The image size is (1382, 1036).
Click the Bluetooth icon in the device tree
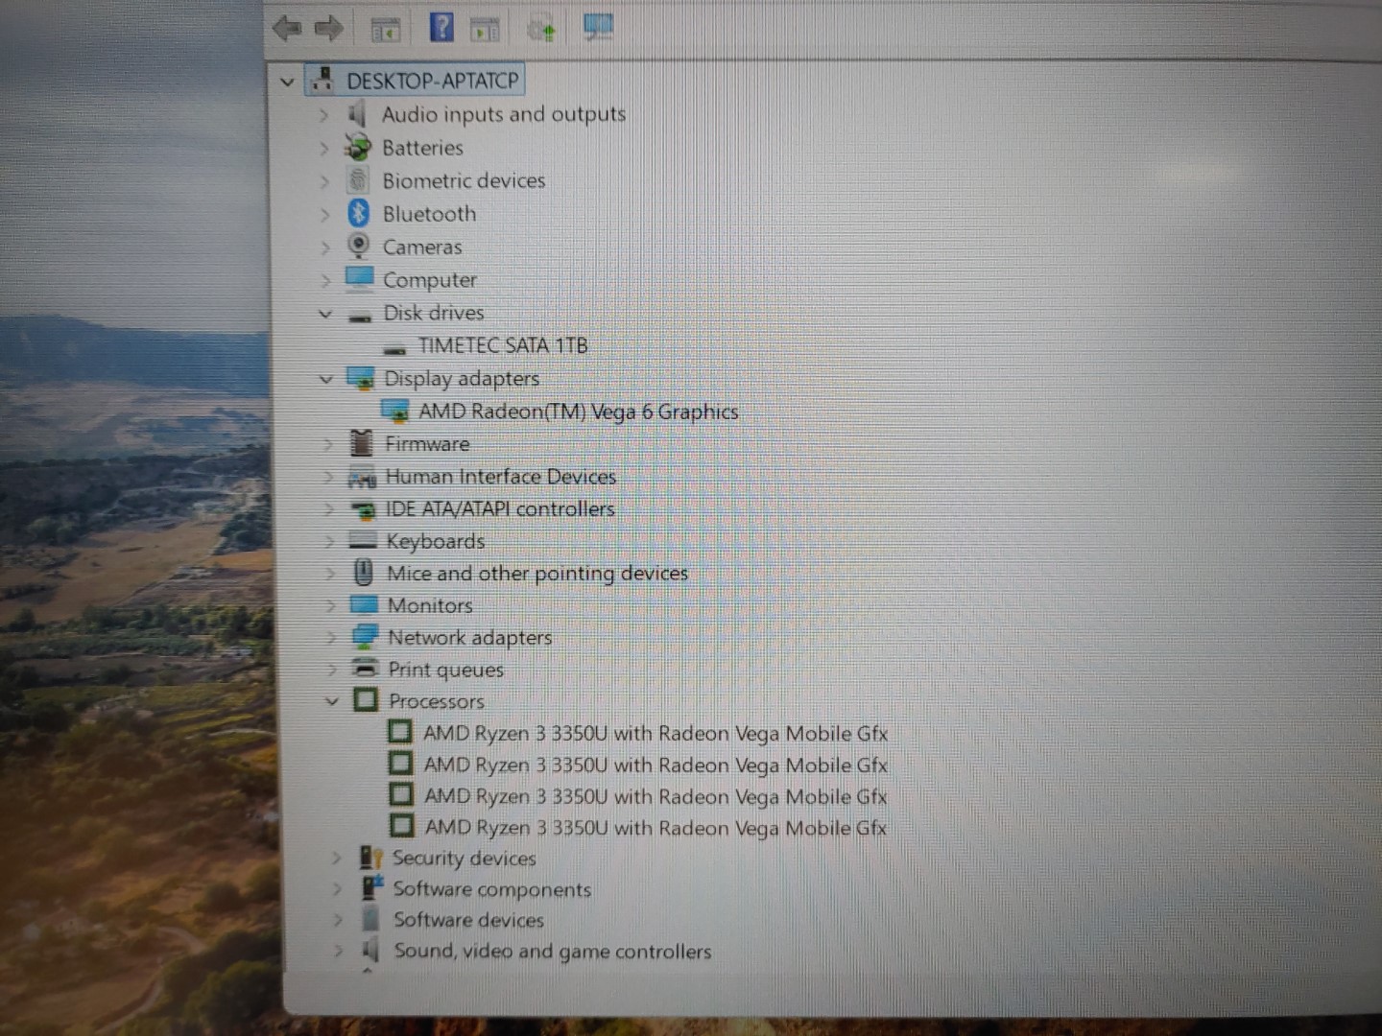(359, 213)
